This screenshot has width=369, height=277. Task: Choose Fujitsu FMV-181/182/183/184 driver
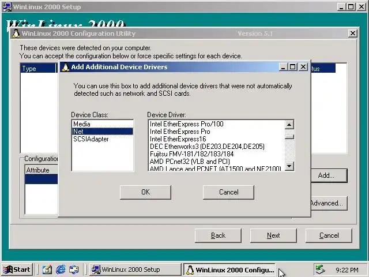[217, 154]
